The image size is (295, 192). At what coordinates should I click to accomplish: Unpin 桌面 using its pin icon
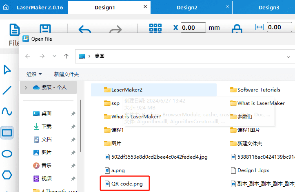(73, 113)
